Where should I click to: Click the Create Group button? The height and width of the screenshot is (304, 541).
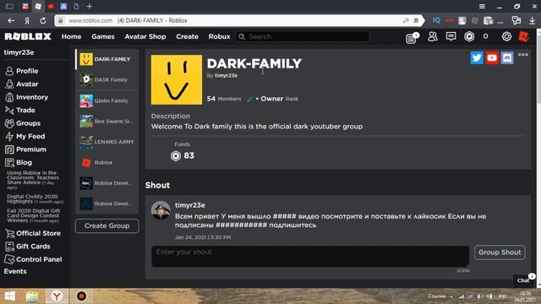pos(107,226)
